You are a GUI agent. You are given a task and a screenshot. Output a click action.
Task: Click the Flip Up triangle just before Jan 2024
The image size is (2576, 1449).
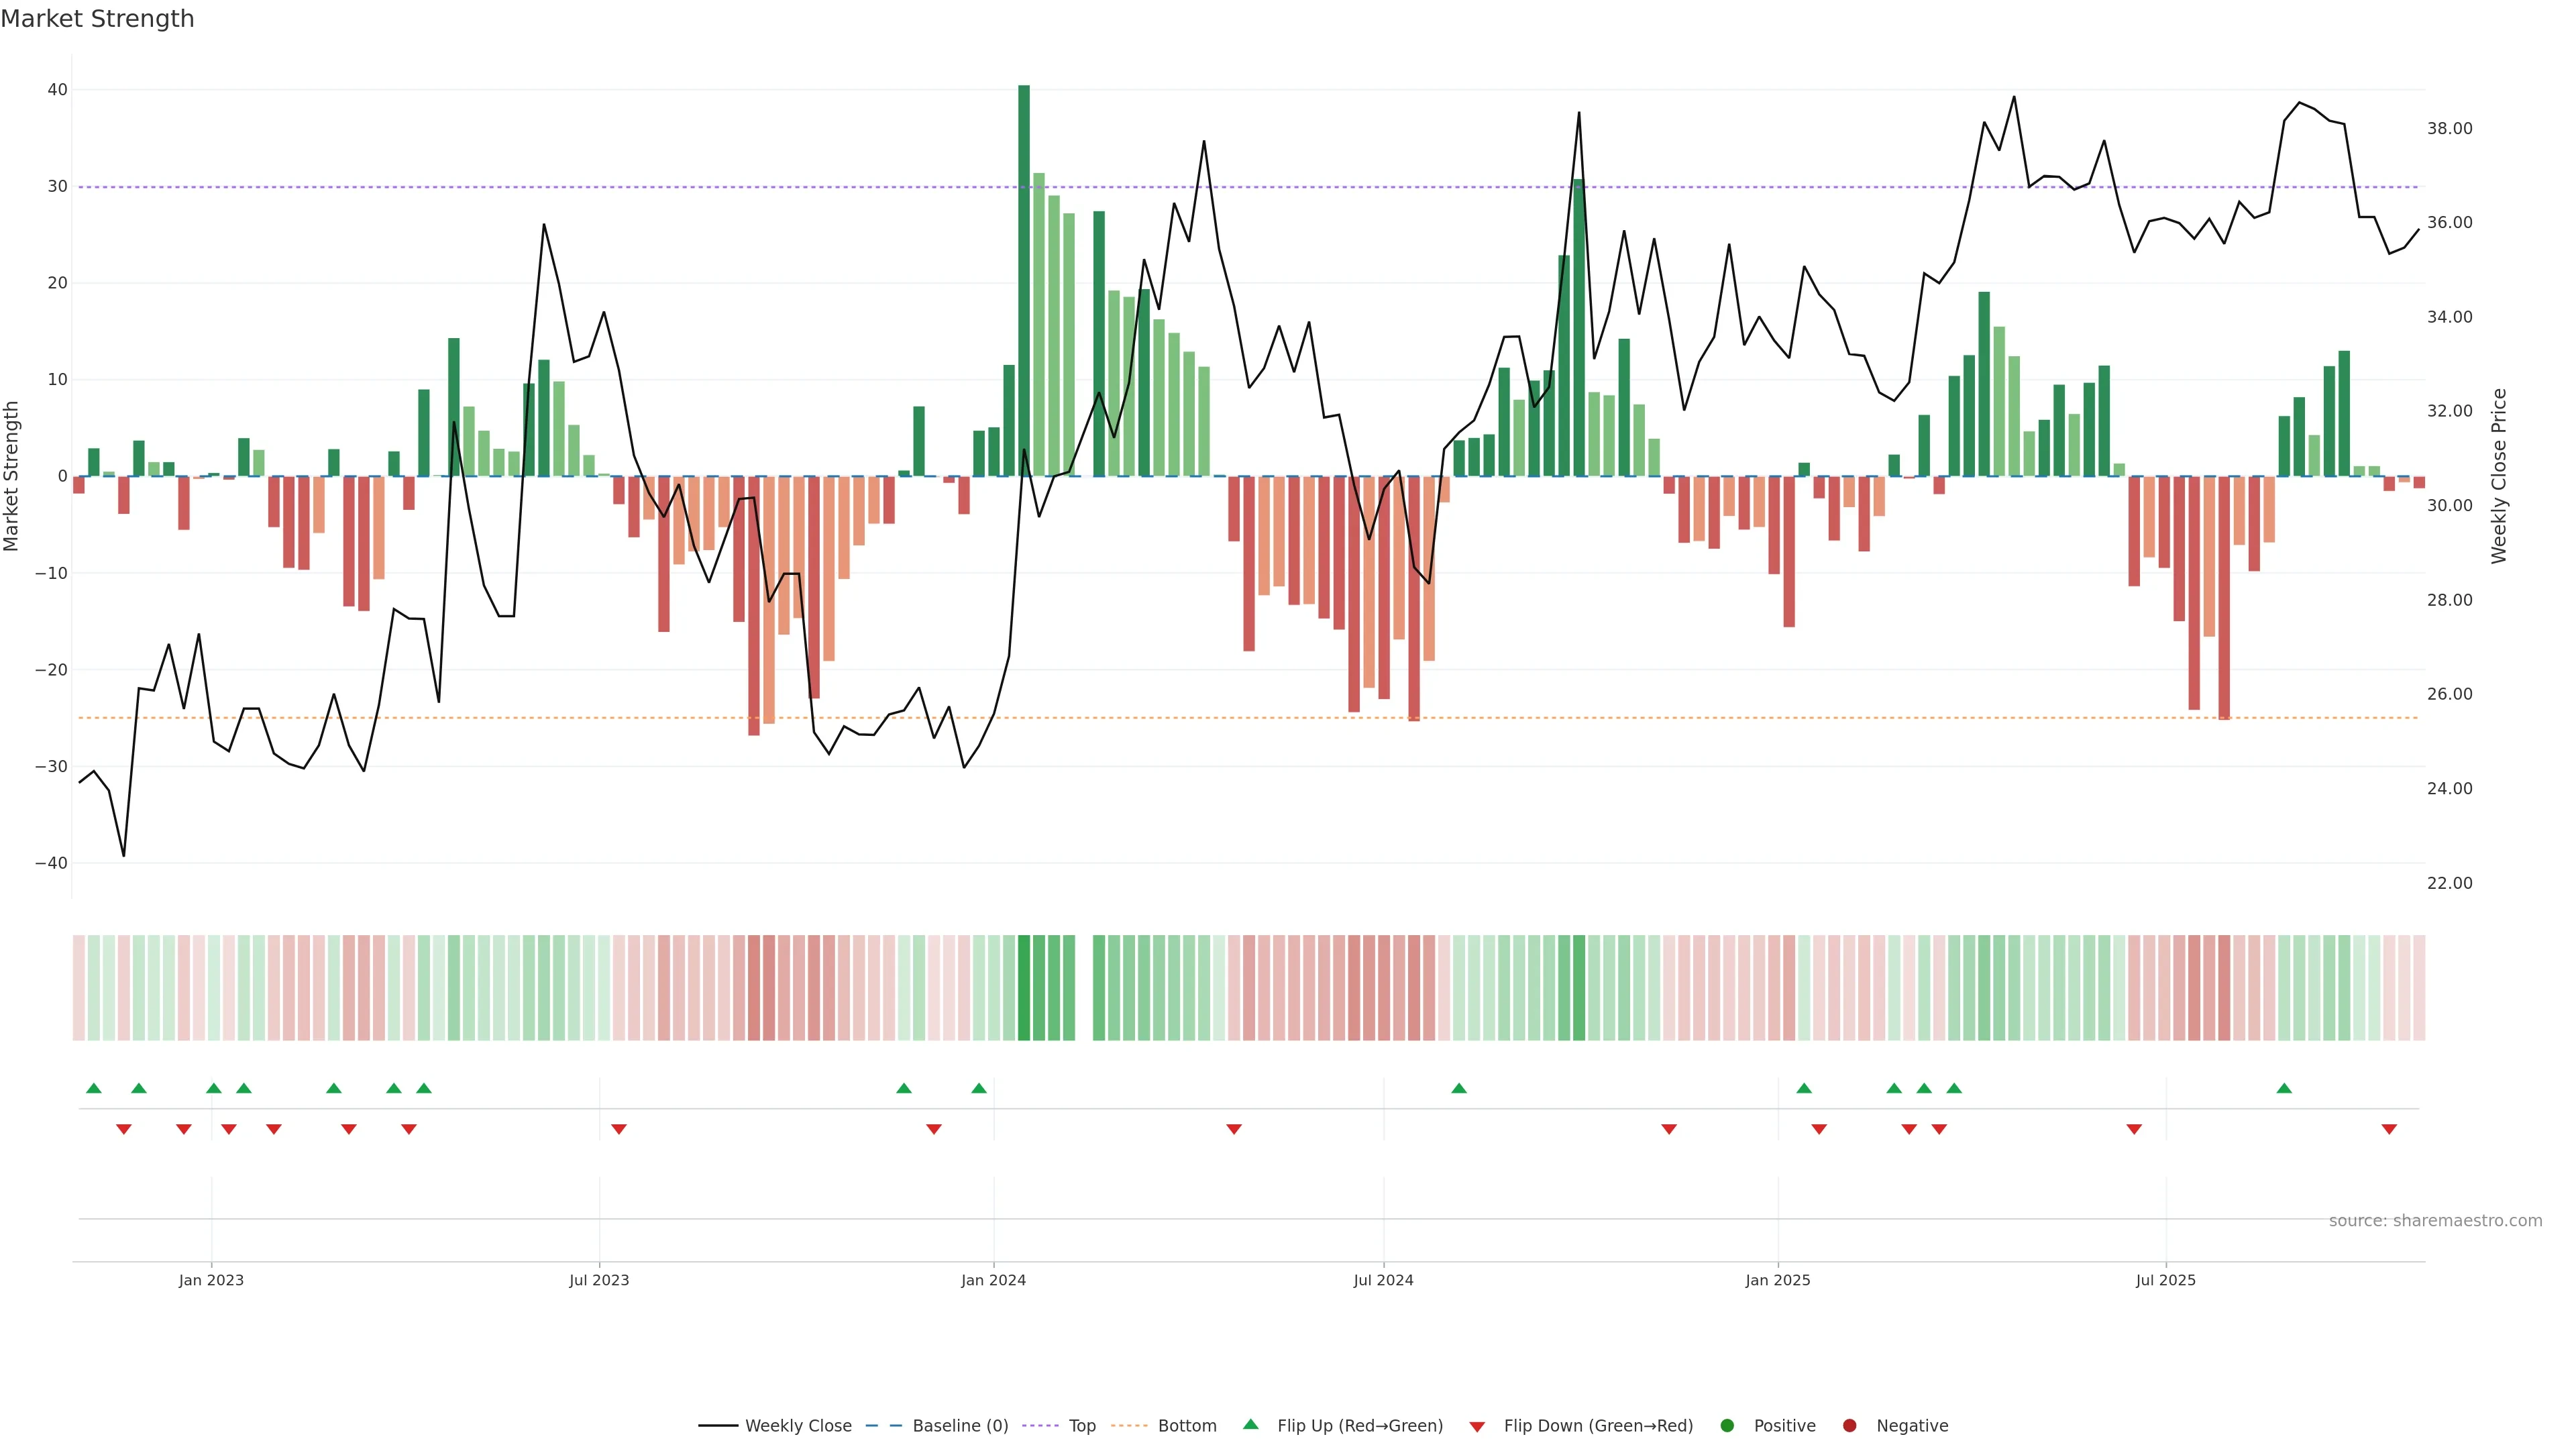click(978, 1088)
